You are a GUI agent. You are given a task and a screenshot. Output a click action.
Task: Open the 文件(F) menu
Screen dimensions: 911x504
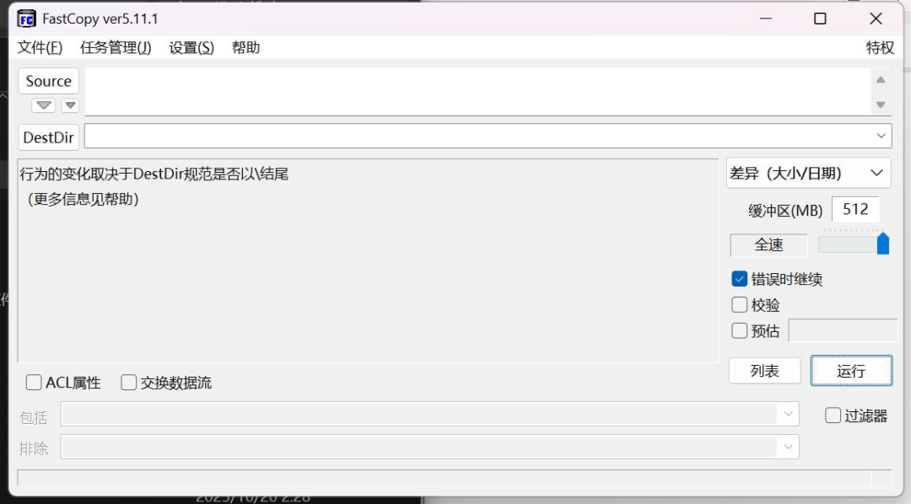tap(40, 47)
